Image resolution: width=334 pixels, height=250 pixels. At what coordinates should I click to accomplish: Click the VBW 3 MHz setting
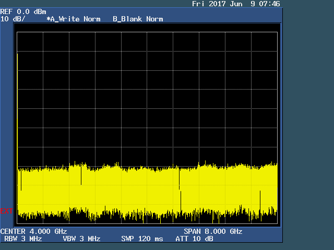[x=81, y=239]
